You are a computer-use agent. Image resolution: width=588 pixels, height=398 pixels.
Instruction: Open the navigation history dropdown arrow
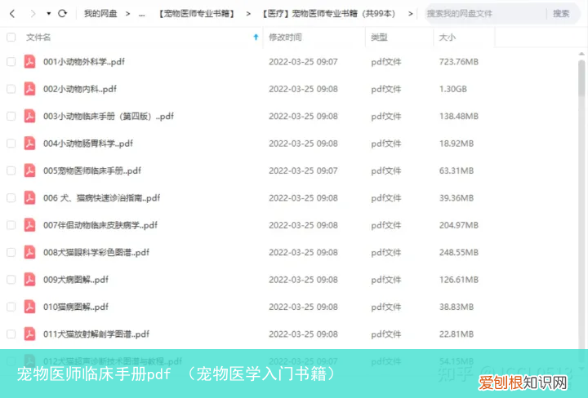[x=49, y=14]
